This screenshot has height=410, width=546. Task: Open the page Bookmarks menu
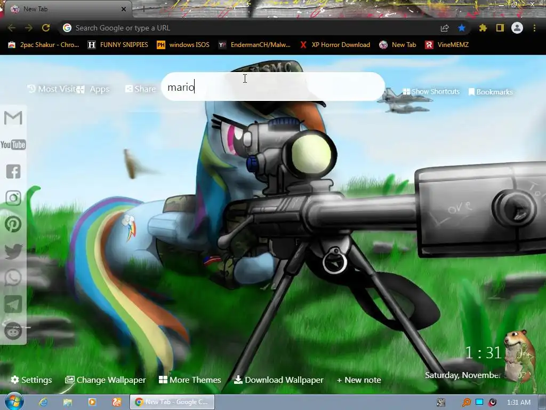tap(491, 92)
